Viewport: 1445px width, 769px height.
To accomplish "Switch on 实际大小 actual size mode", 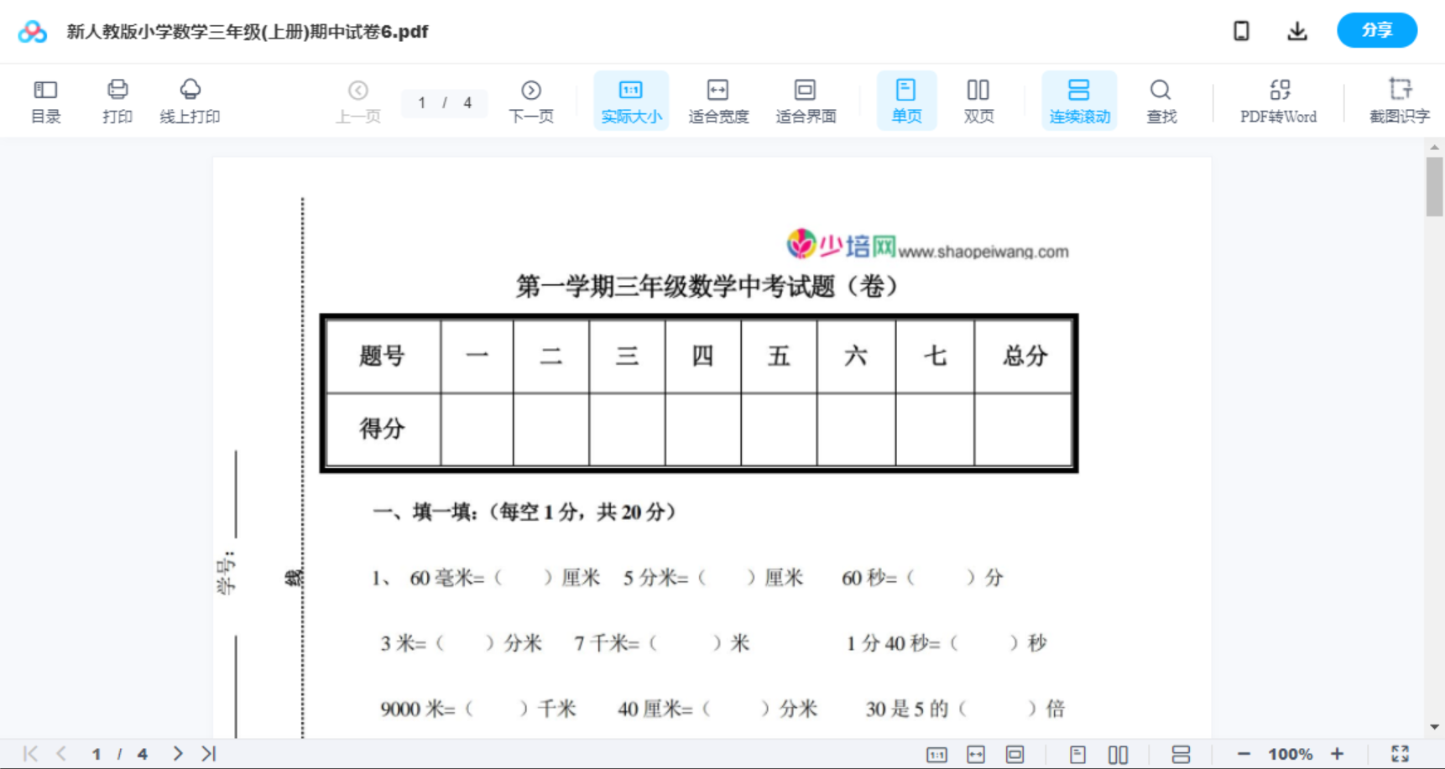I will tap(630, 100).
